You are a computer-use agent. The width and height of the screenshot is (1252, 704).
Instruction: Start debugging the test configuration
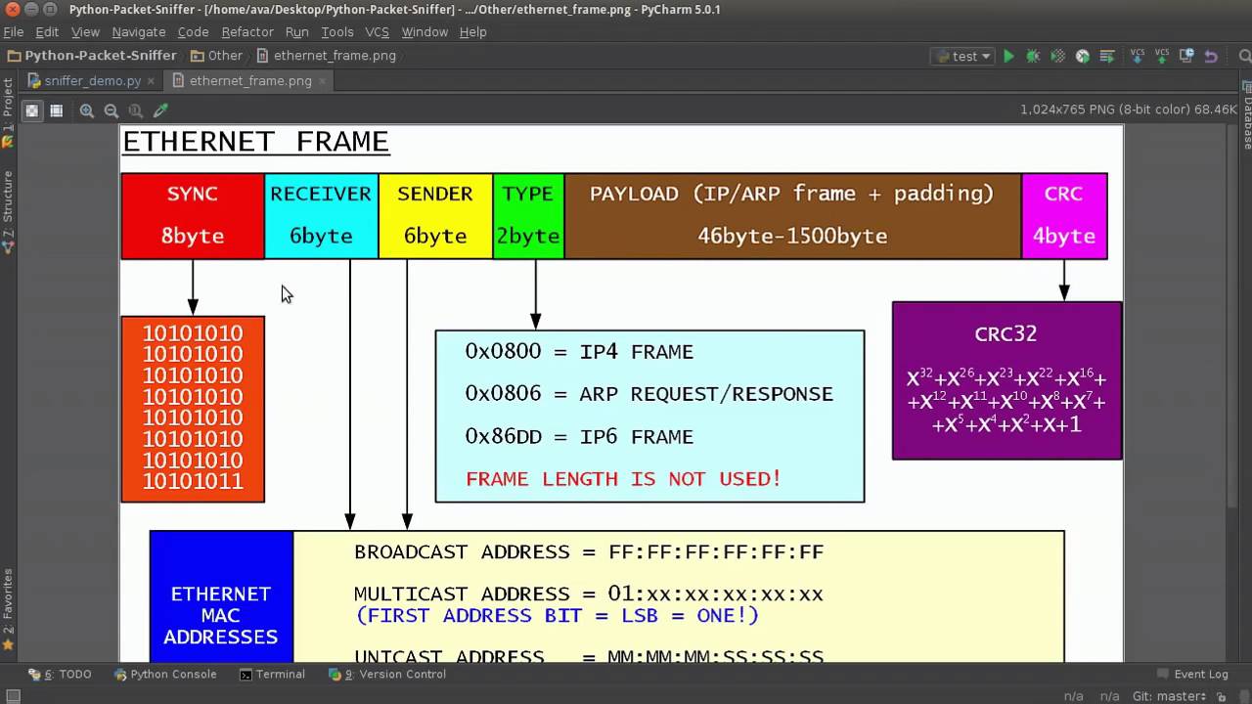(1033, 57)
